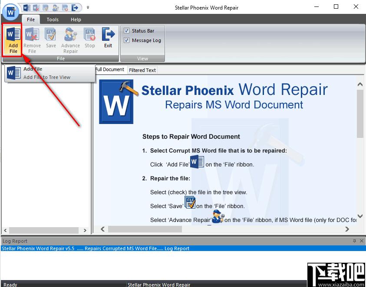Click the tree view horizontal scrollbar thumb
Image resolution: width=366 pixels, height=287 pixels.
(x=44, y=230)
